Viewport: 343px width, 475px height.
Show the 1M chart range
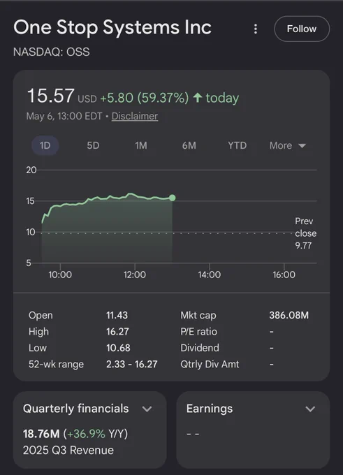click(141, 145)
